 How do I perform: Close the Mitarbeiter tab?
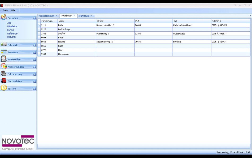coord(74,16)
